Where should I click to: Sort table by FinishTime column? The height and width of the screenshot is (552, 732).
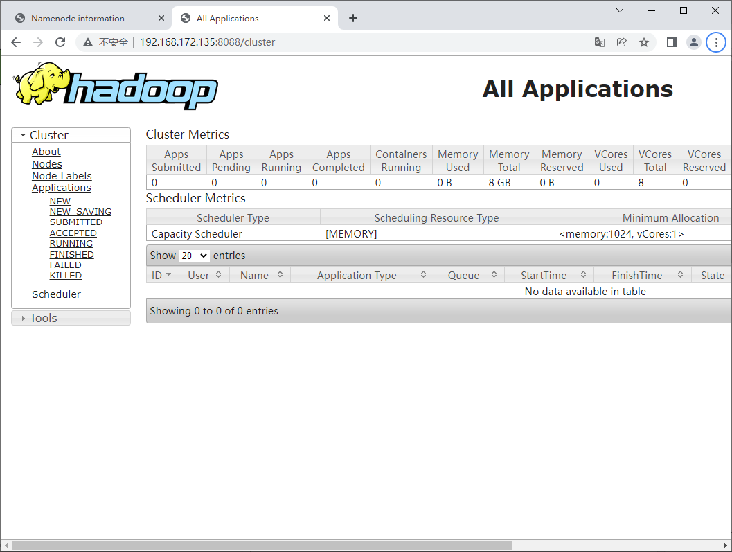pos(643,275)
